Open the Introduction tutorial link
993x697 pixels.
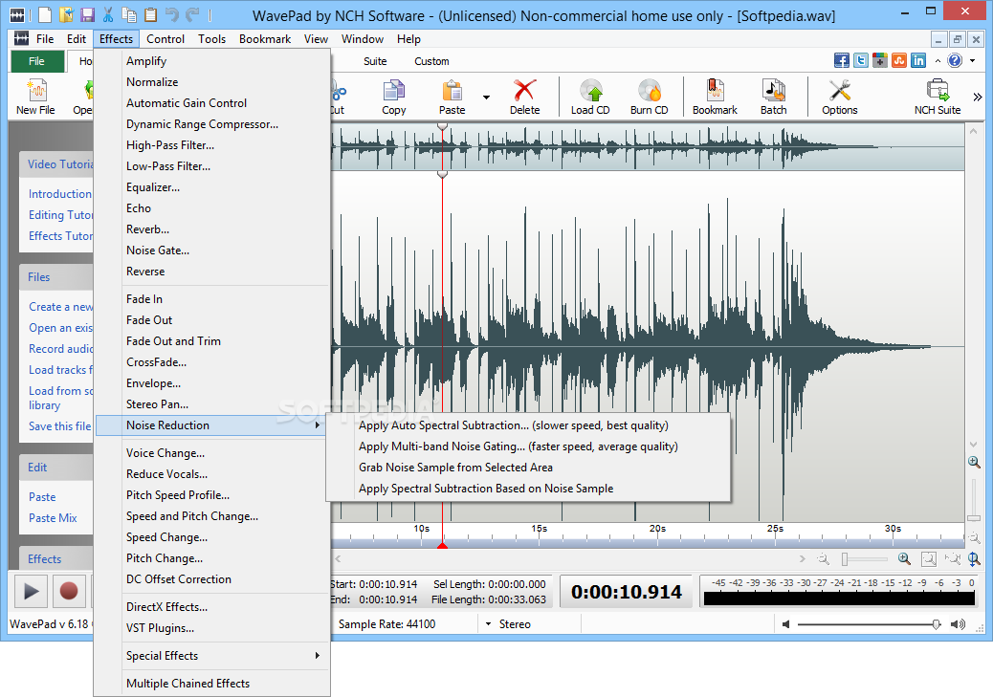coord(60,194)
